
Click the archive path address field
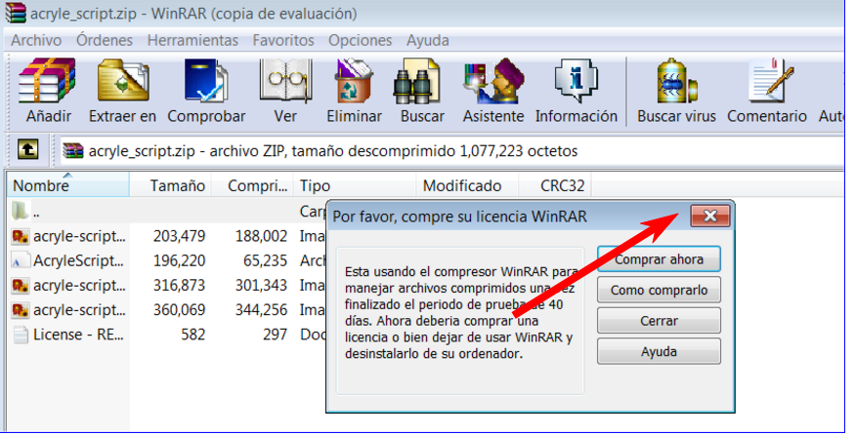pyautogui.click(x=450, y=151)
